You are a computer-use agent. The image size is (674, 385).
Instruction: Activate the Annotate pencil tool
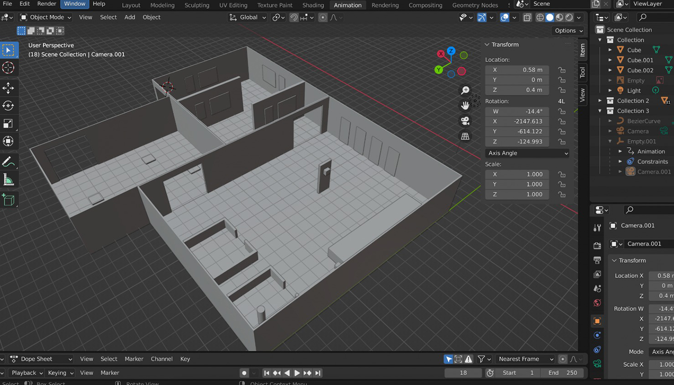pos(8,162)
